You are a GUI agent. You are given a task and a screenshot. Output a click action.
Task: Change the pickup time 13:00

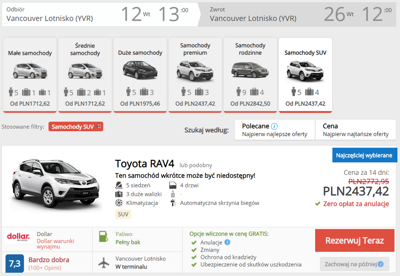pos(173,14)
